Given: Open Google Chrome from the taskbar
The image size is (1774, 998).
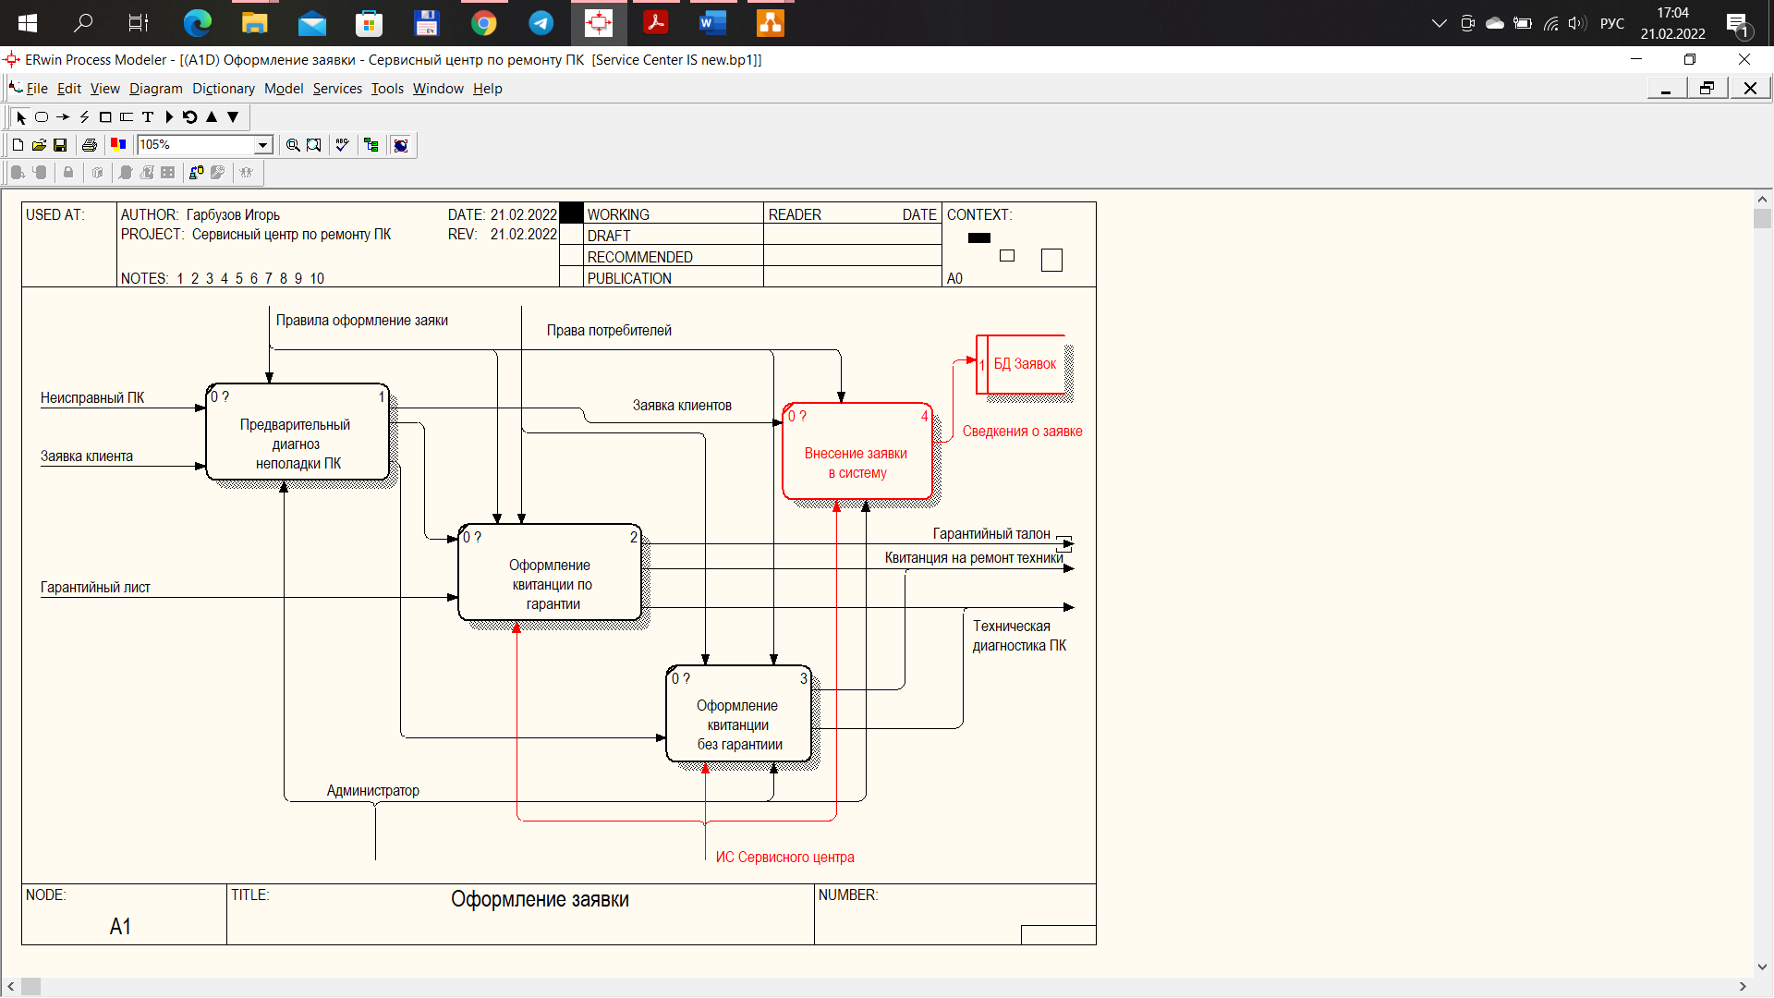Looking at the screenshot, I should tap(484, 23).
